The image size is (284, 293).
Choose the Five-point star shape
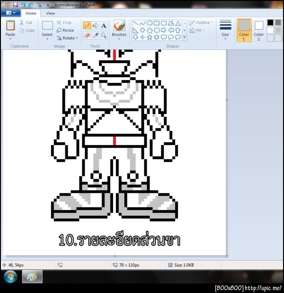(x=150, y=37)
